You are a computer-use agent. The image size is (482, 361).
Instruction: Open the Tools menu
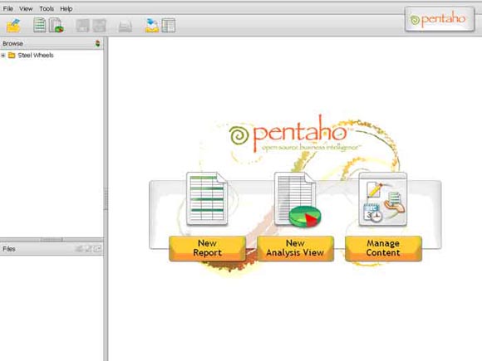[x=47, y=8]
